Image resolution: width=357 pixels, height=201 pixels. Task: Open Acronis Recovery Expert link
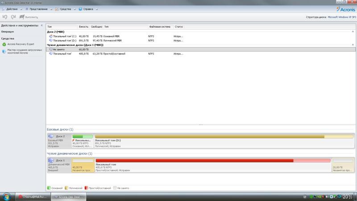(x=21, y=44)
